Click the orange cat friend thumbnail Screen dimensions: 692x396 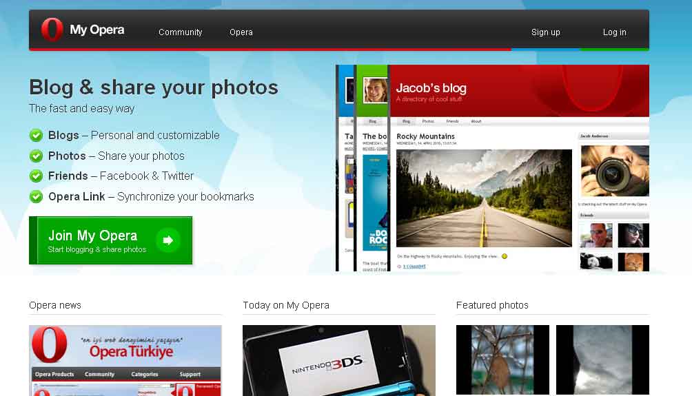point(633,262)
